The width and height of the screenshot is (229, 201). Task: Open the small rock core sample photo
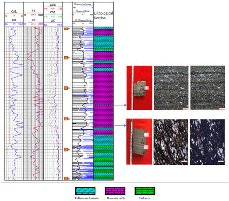(x=139, y=88)
